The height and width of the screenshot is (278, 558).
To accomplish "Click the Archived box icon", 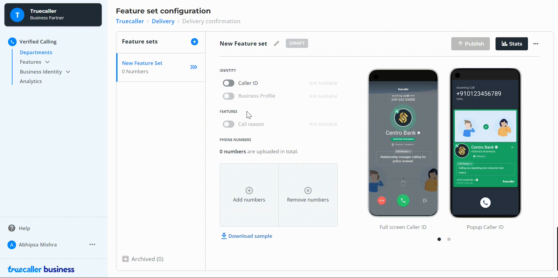I will pos(126,259).
